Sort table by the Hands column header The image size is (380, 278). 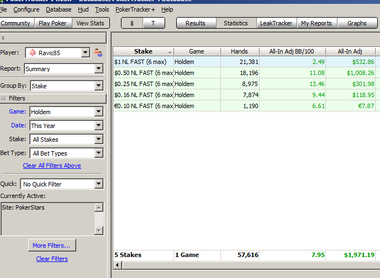(240, 51)
